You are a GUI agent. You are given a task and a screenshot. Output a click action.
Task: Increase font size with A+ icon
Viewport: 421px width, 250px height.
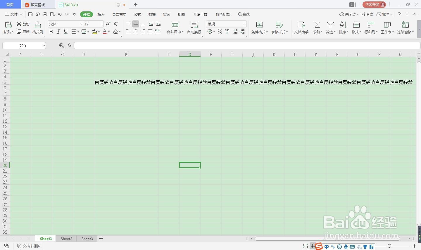pos(108,24)
